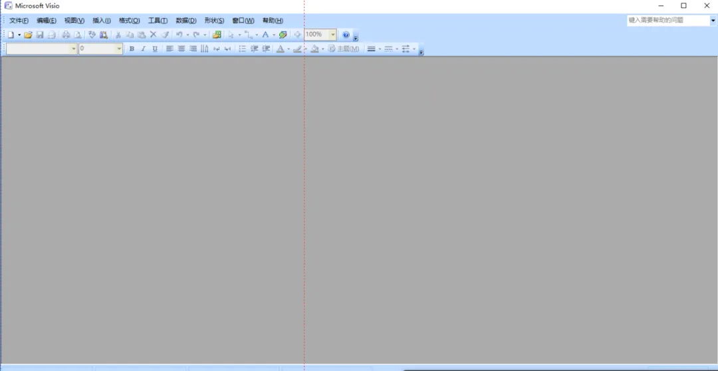Click the Spelling check icon
The width and height of the screenshot is (718, 371).
click(x=92, y=35)
